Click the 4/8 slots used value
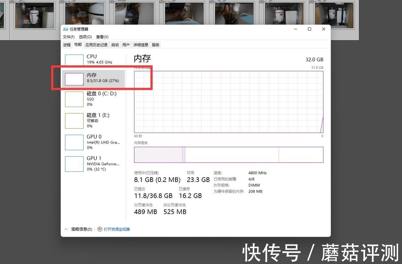The width and height of the screenshot is (402, 264). [251, 179]
